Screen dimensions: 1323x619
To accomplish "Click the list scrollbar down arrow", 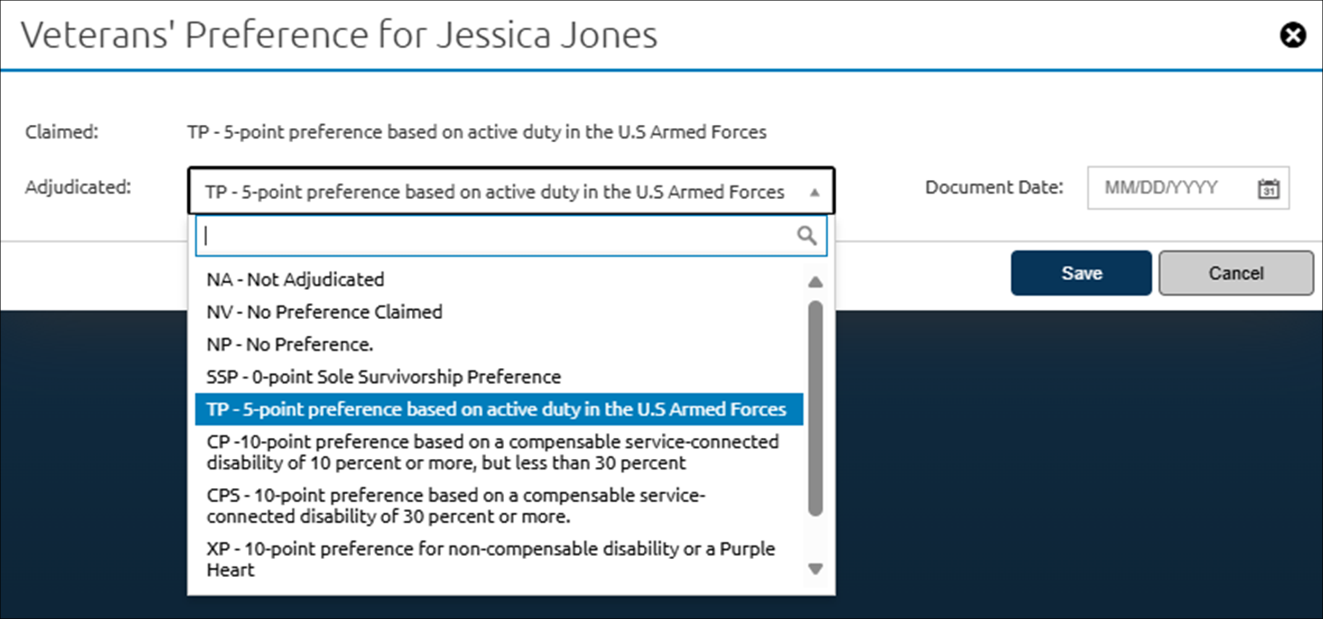I will coord(816,569).
